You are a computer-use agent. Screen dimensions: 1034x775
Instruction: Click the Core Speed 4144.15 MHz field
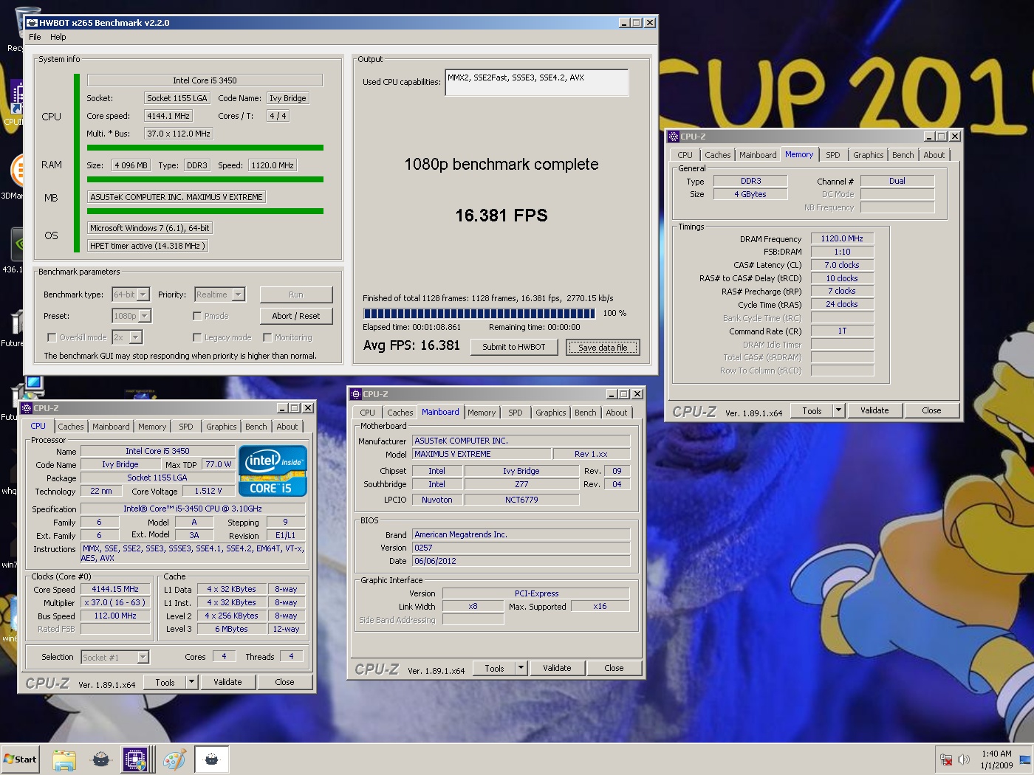[x=114, y=589]
